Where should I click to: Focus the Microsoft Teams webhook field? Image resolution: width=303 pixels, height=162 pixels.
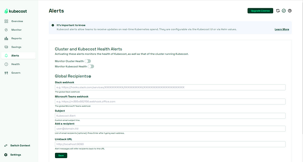coord(170,102)
